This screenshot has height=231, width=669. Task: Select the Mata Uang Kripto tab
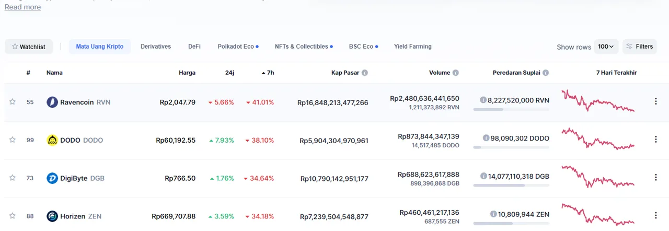pos(100,47)
